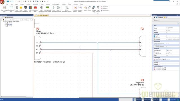The width and height of the screenshot is (180, 101).
Task: Toggle LWT lineweight mode in status bar
Action: [163, 100]
